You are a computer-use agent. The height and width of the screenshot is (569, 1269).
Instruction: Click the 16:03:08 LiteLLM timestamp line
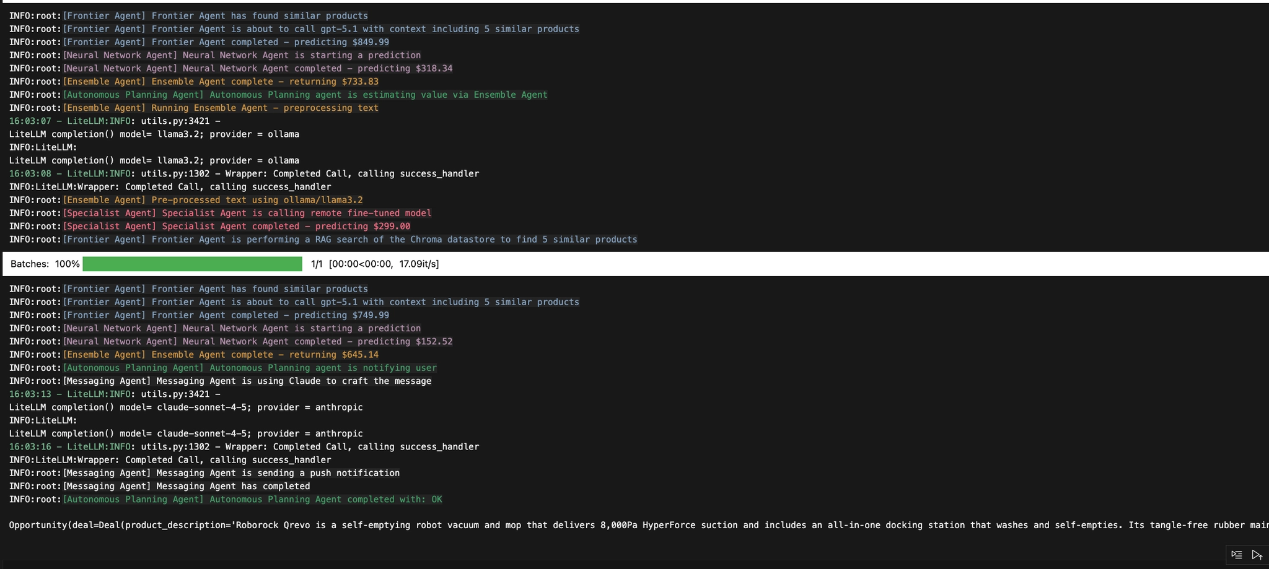point(244,173)
